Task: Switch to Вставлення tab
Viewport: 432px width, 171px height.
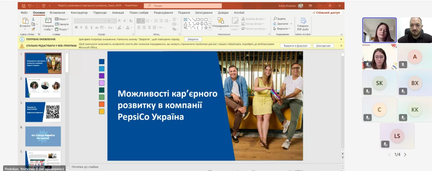Action: pos(57,13)
